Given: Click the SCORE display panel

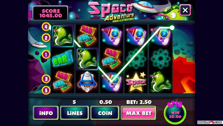Looking at the screenshot, I should (x=51, y=13).
